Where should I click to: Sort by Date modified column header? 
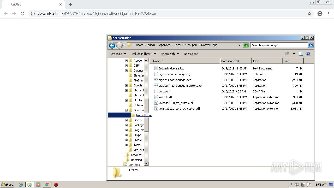pyautogui.click(x=236, y=61)
